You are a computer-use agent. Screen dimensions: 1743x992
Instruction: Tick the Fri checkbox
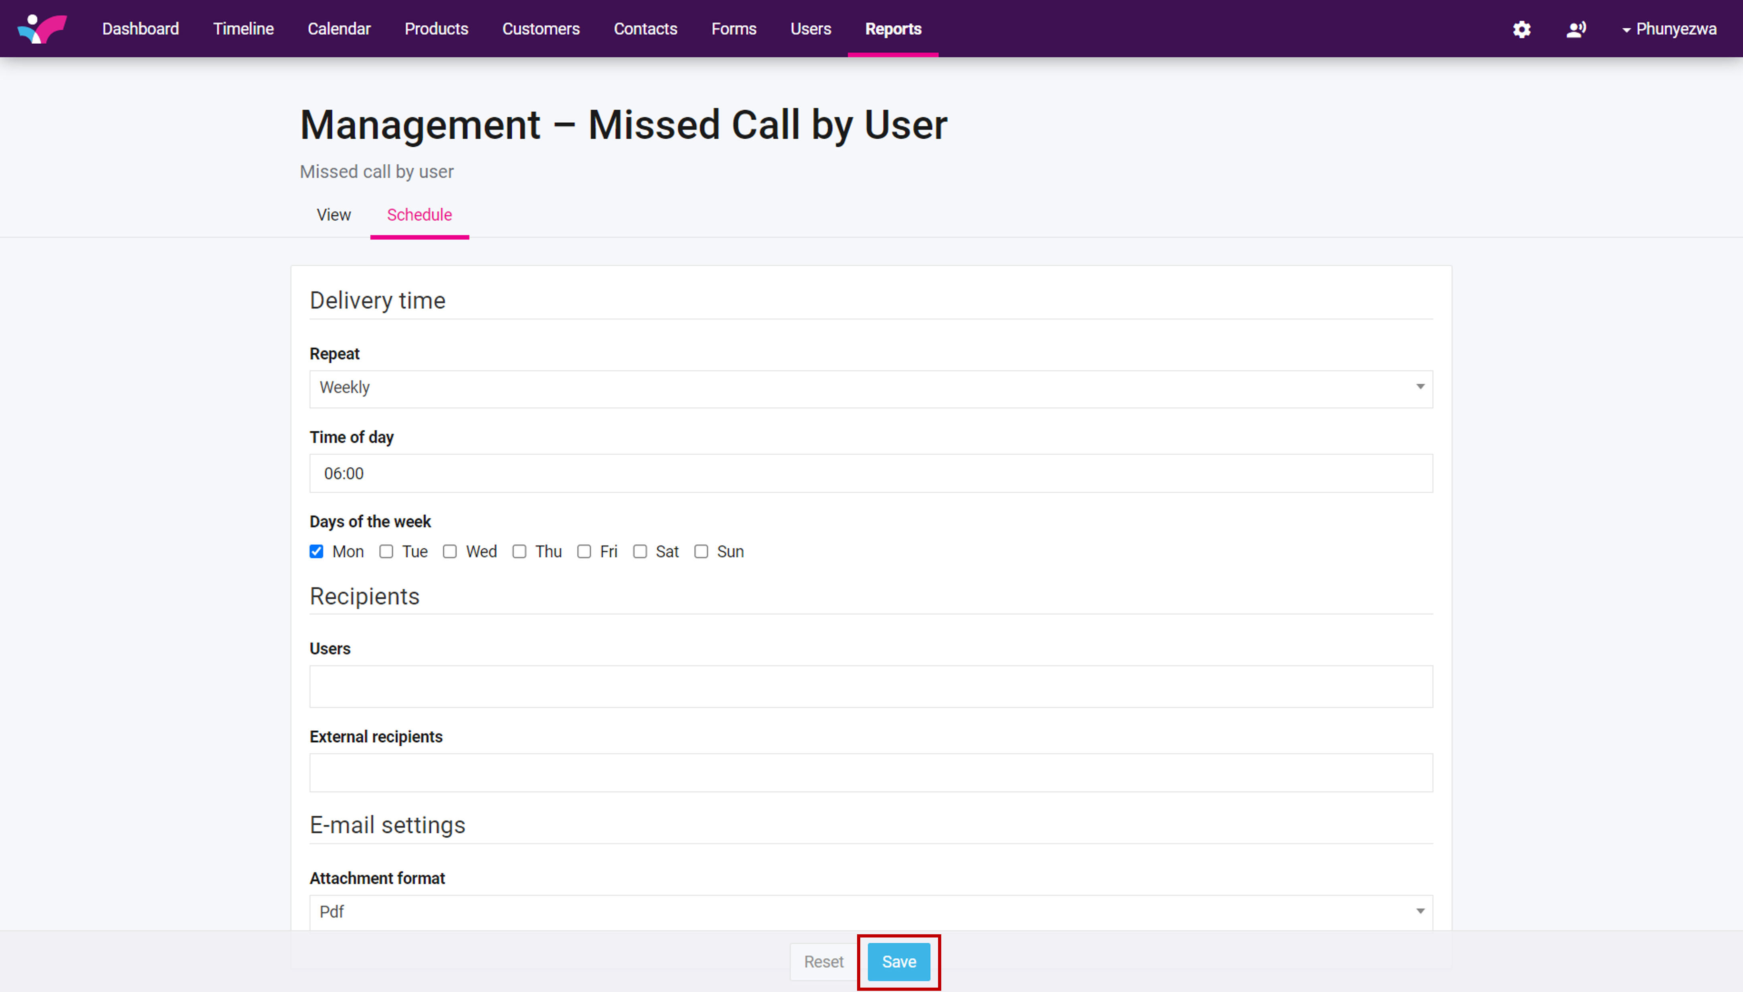pos(584,551)
